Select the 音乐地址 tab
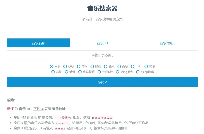 [166, 43]
